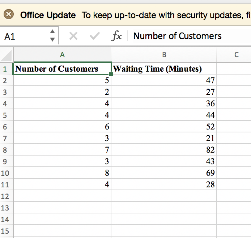
Task: Click cell 'Waiting Time (Minutes)'
Action: point(164,69)
